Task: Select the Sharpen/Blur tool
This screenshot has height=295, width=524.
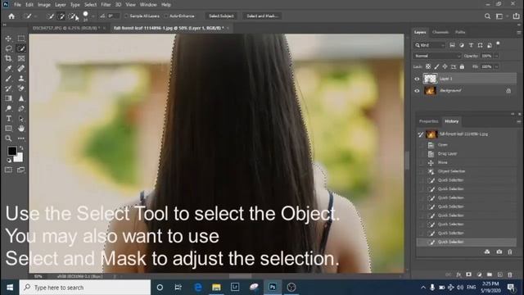Action: point(21,98)
